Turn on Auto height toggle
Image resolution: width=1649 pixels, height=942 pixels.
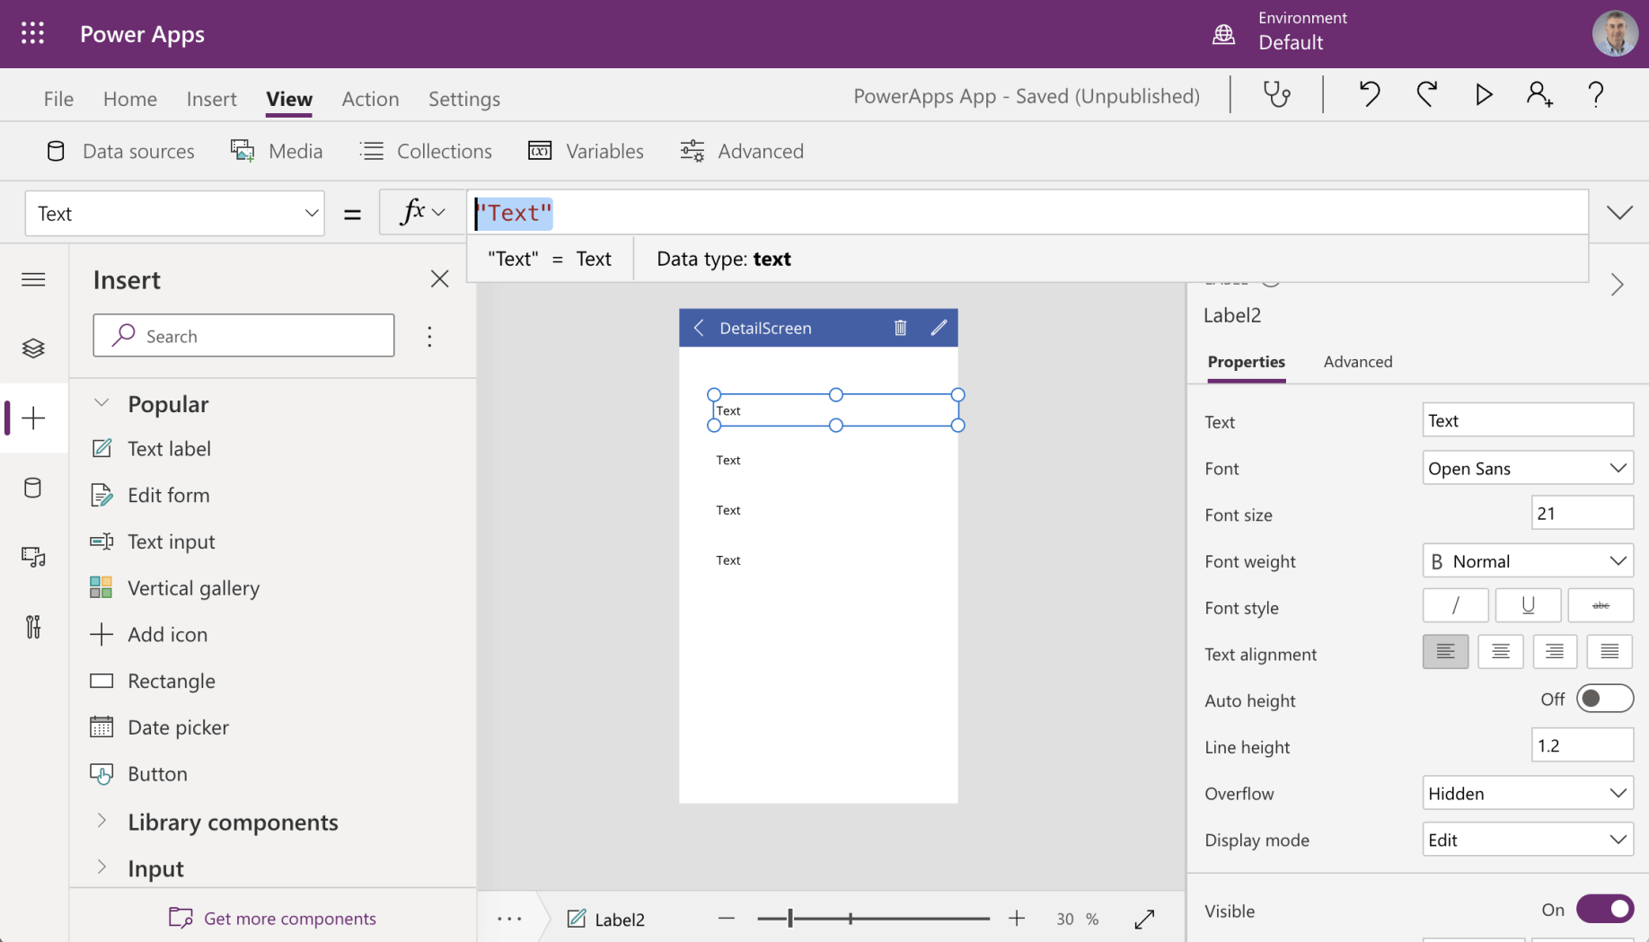[x=1604, y=700]
